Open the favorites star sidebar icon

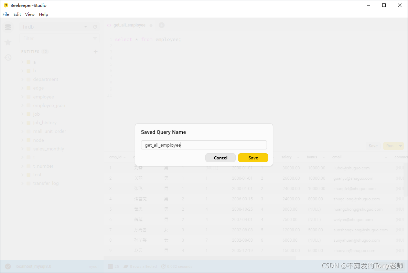click(8, 42)
